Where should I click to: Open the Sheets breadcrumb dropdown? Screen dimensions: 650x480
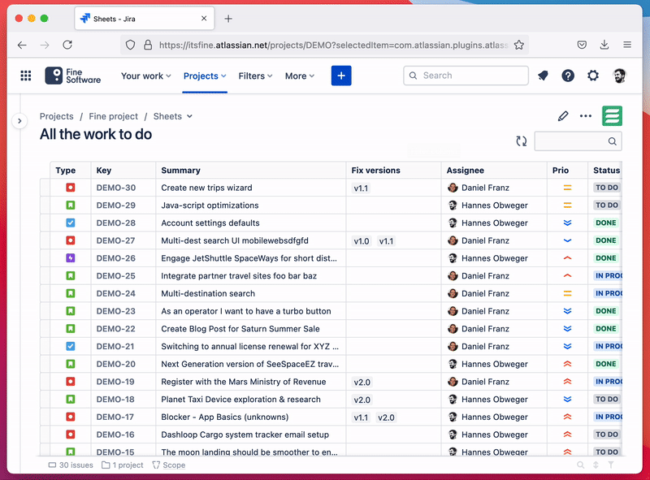[x=173, y=116]
